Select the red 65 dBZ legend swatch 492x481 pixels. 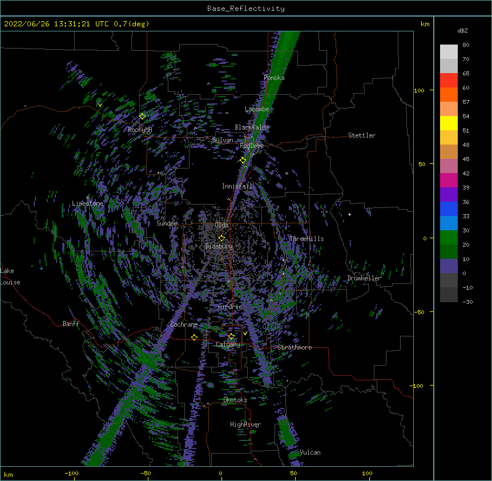(x=449, y=81)
